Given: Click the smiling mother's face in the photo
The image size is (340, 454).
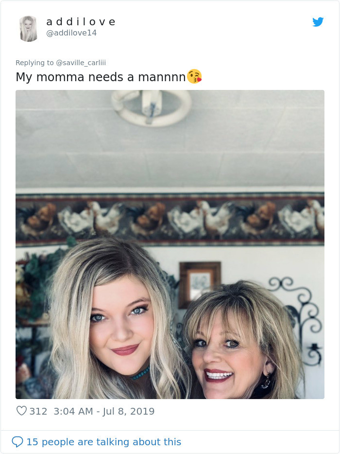Looking at the screenshot, I should (x=224, y=355).
